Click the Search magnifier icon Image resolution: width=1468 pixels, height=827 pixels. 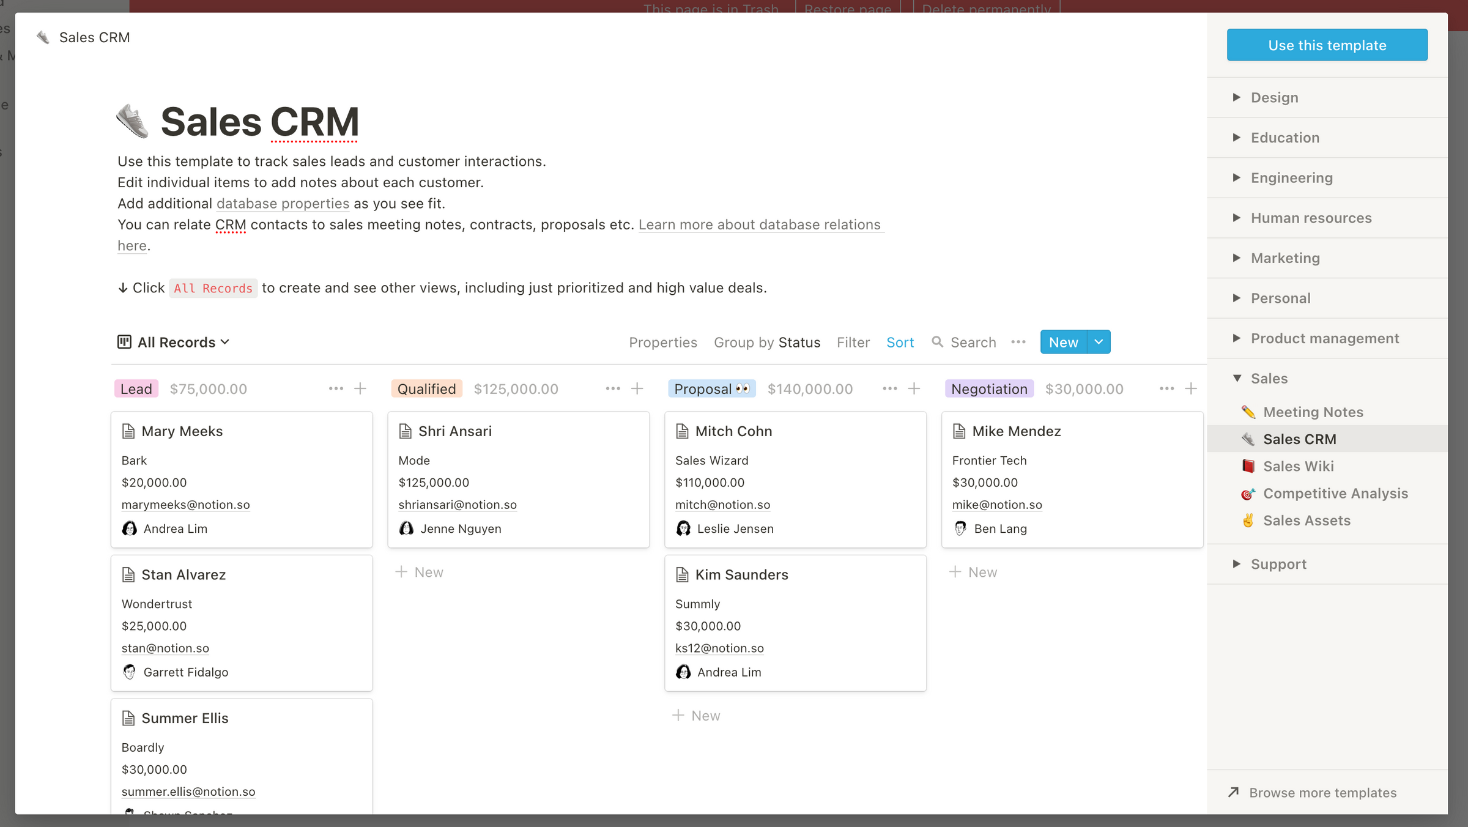[x=937, y=342]
